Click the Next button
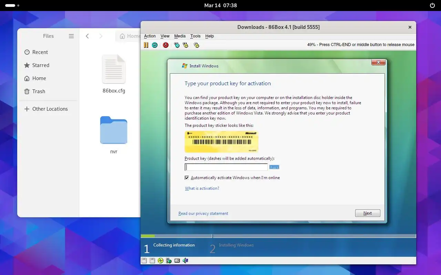441x275 pixels. [368, 213]
